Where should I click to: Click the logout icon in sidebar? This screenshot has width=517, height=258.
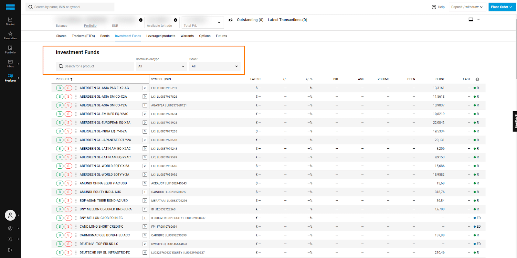[x=10, y=250]
